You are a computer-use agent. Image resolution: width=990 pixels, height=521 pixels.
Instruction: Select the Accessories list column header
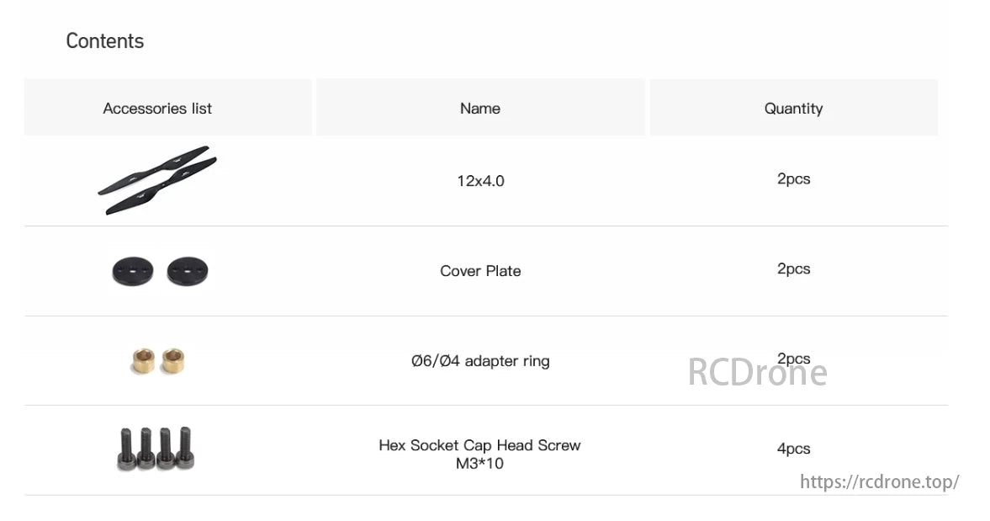157,109
